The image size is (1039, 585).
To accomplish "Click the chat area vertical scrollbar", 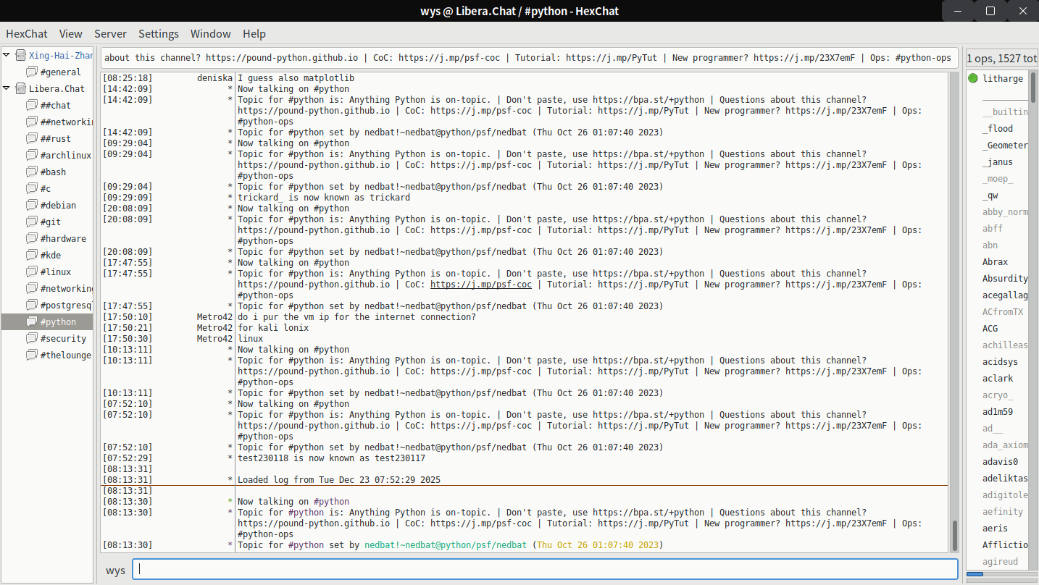I will [954, 535].
